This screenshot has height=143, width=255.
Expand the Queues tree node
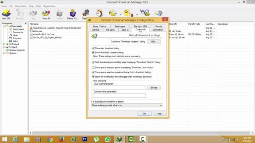(4, 53)
